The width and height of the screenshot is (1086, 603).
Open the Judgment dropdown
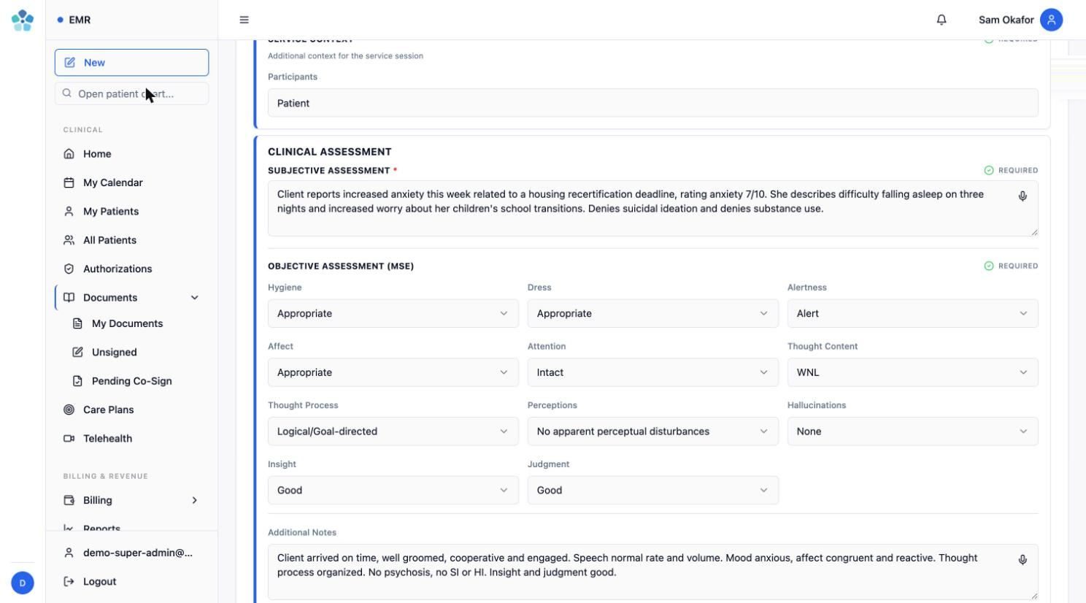[x=653, y=490]
